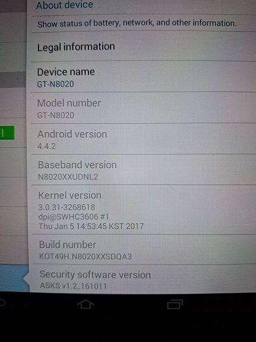Turn off the green switch in the sidebar
Viewport: 256px width, 342px height.
[7, 133]
